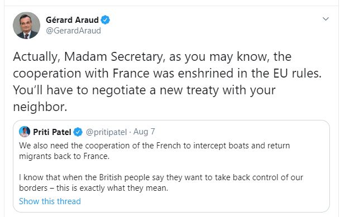
Task: Click quoted line "borders – this is exactly"
Action: [93, 188]
